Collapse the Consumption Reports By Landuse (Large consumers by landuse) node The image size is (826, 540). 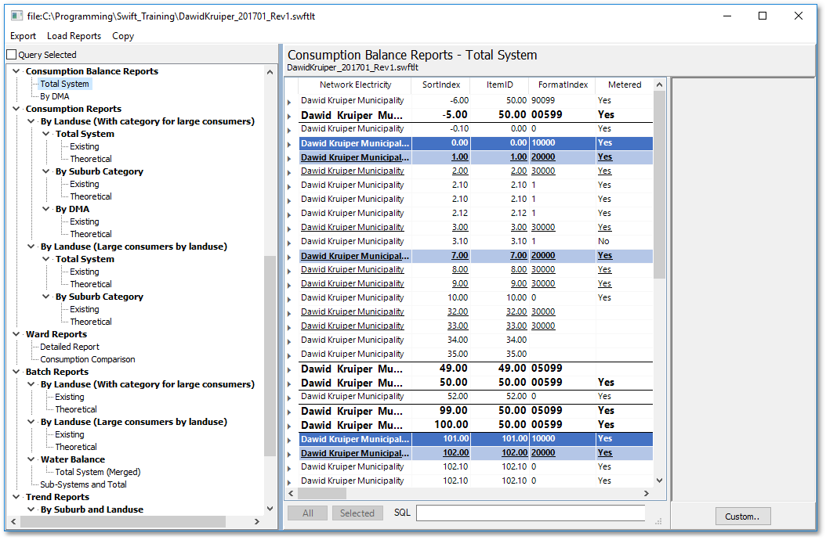click(31, 247)
